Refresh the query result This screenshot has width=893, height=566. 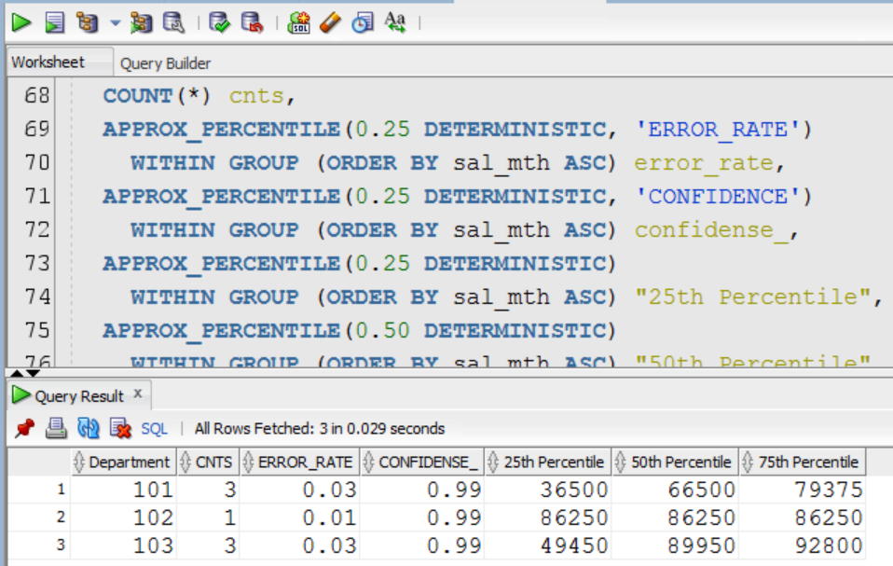(89, 428)
